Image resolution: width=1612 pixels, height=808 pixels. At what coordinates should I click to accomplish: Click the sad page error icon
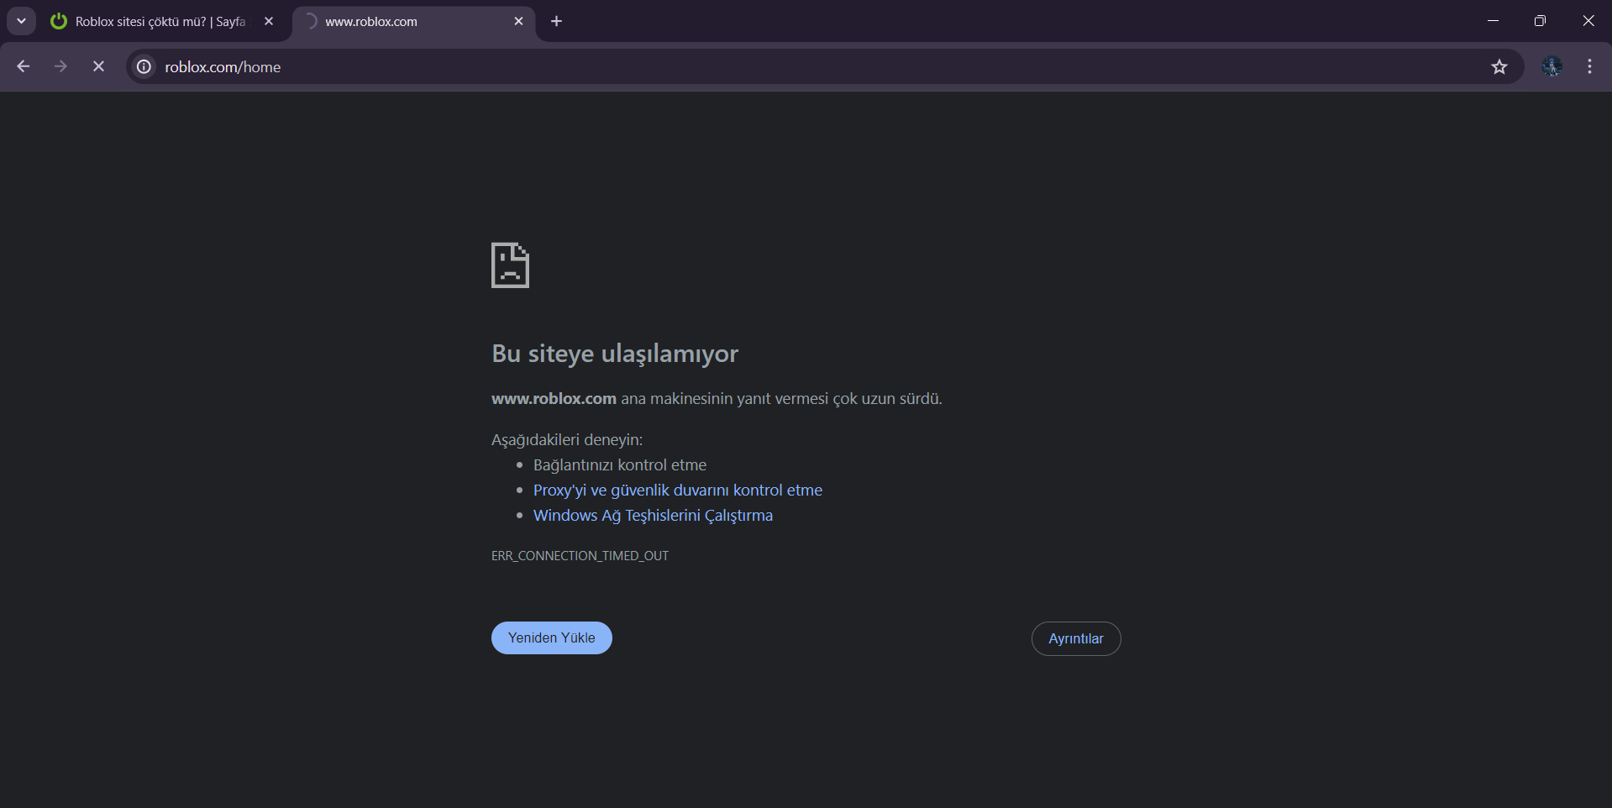click(510, 265)
